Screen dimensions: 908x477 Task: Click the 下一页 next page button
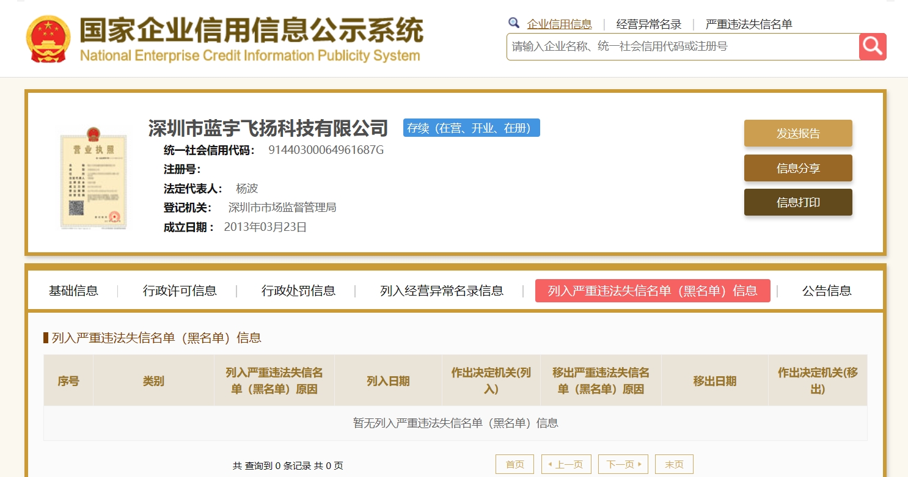(623, 465)
